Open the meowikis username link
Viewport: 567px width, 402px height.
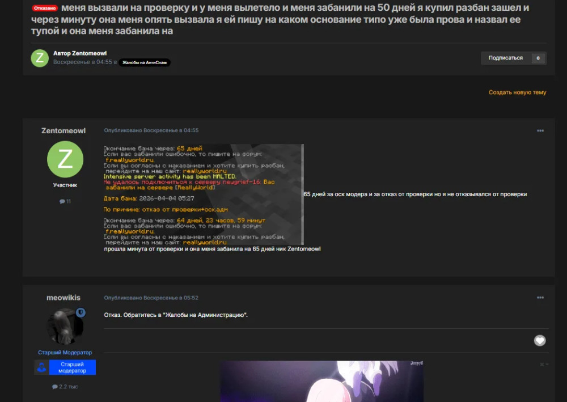tap(64, 298)
